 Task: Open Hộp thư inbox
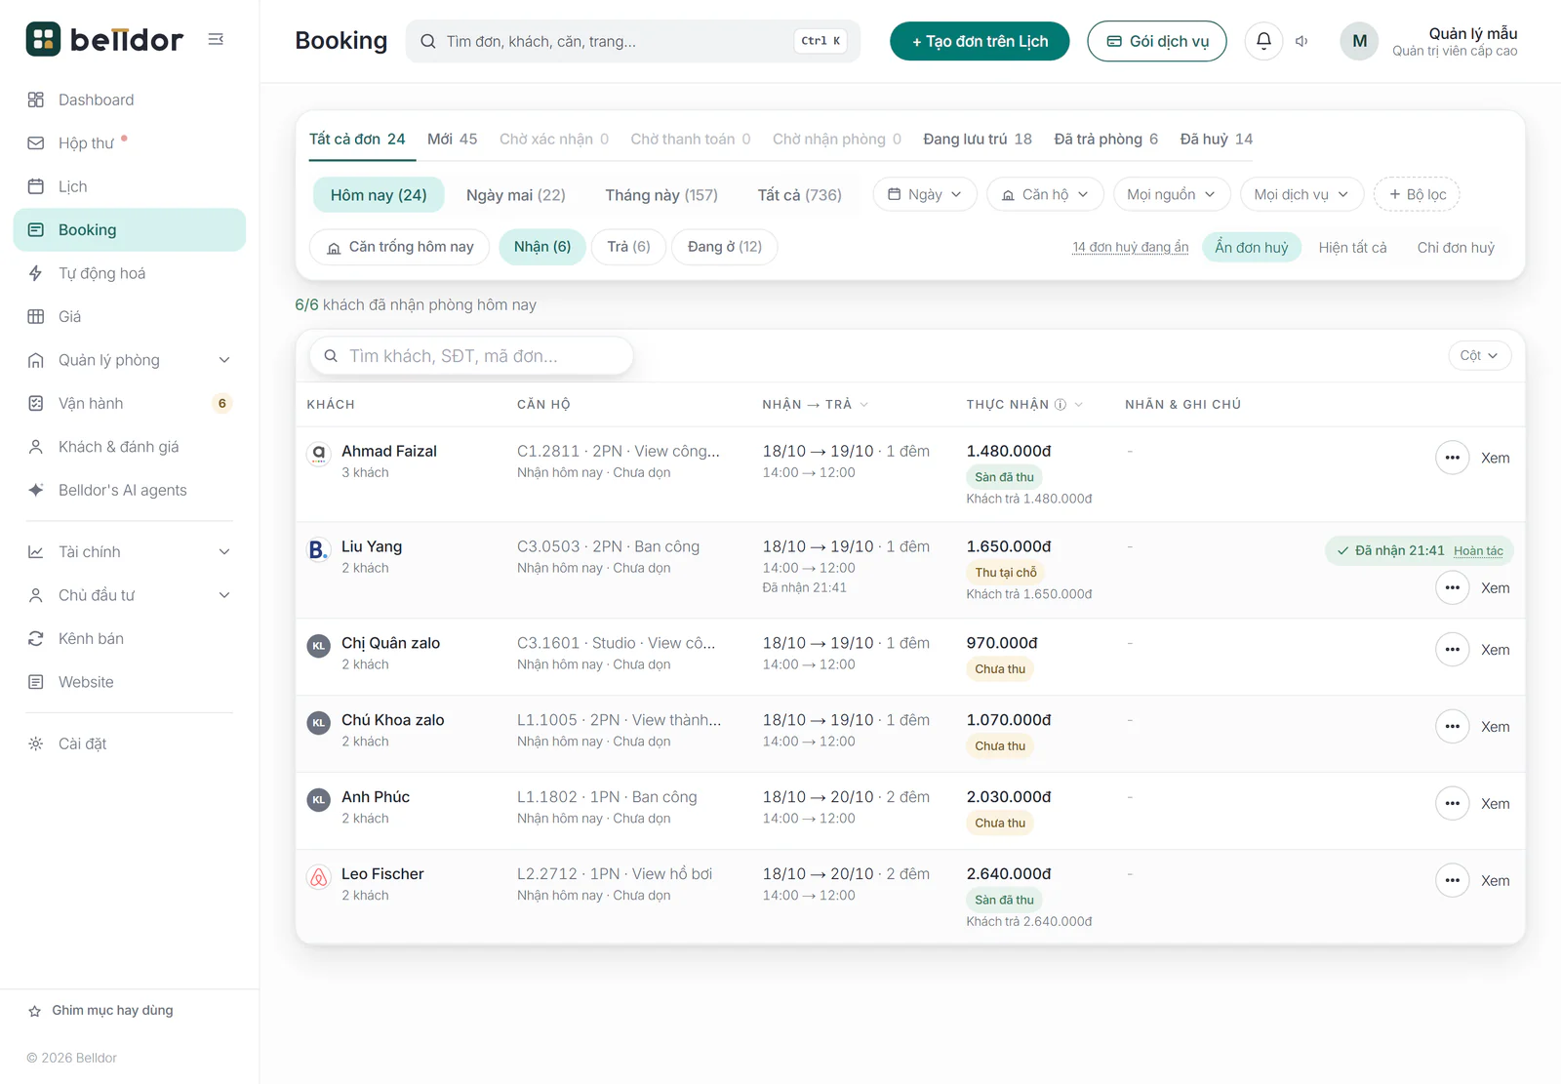130,142
